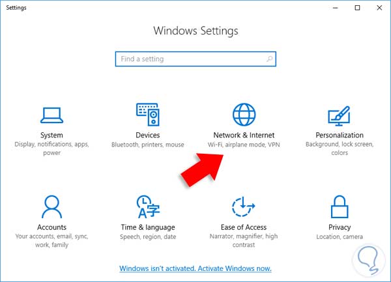Click 'Speech, region, date' description

coord(148,237)
